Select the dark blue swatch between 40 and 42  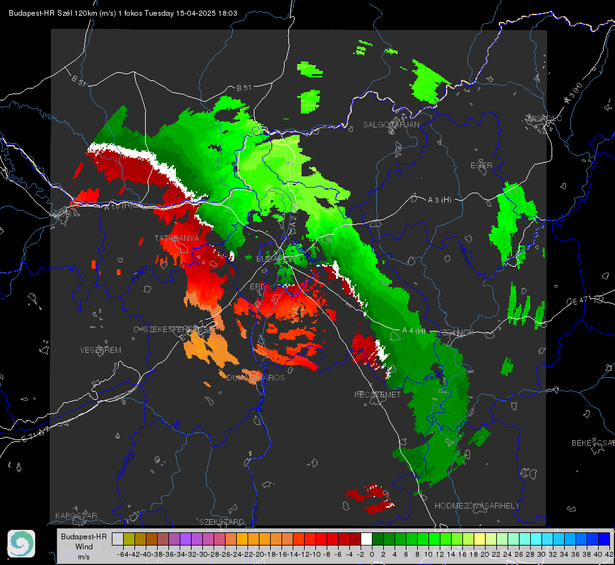pyautogui.click(x=604, y=539)
